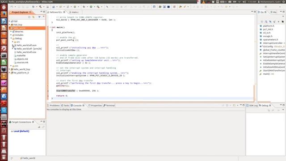Select the Console tab
Image resolution: width=286 pixels, height=161 pixels.
click(77, 106)
